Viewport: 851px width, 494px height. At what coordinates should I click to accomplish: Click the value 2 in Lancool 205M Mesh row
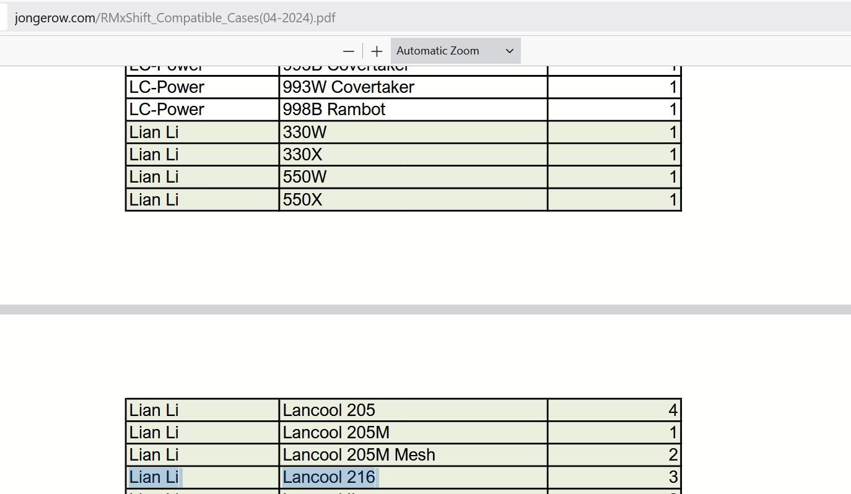[x=673, y=455]
